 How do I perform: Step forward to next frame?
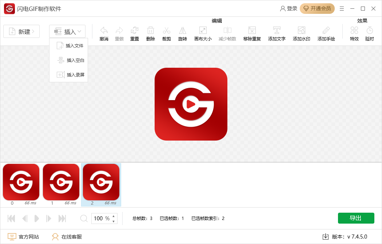click(x=48, y=219)
